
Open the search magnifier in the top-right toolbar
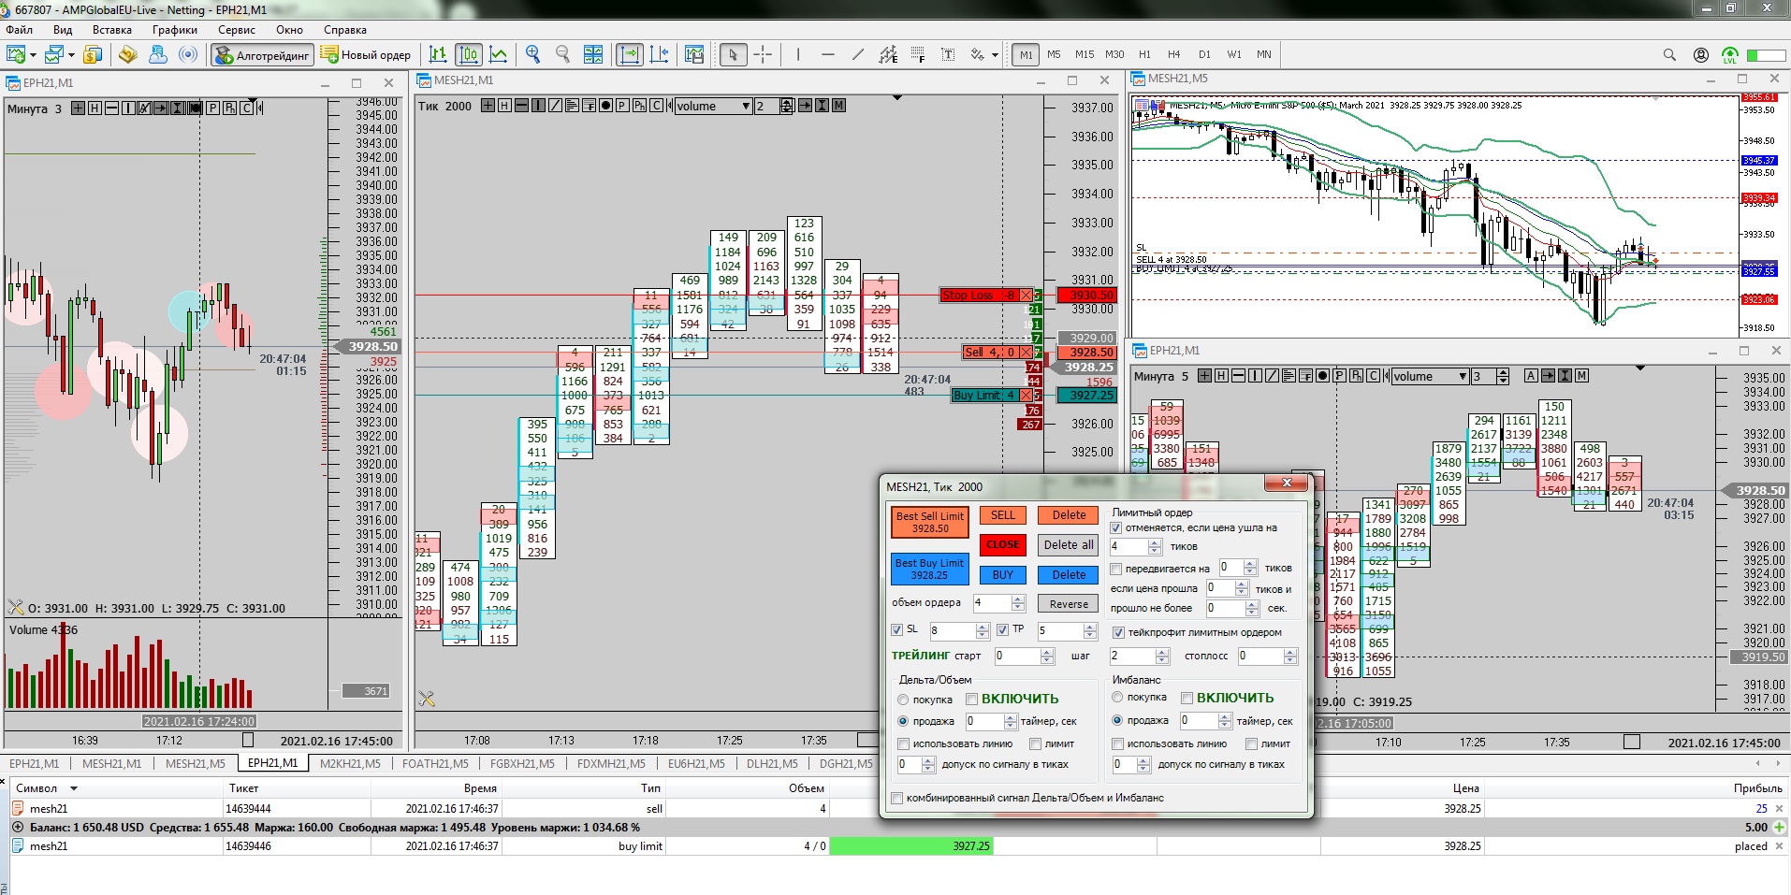(x=1669, y=55)
